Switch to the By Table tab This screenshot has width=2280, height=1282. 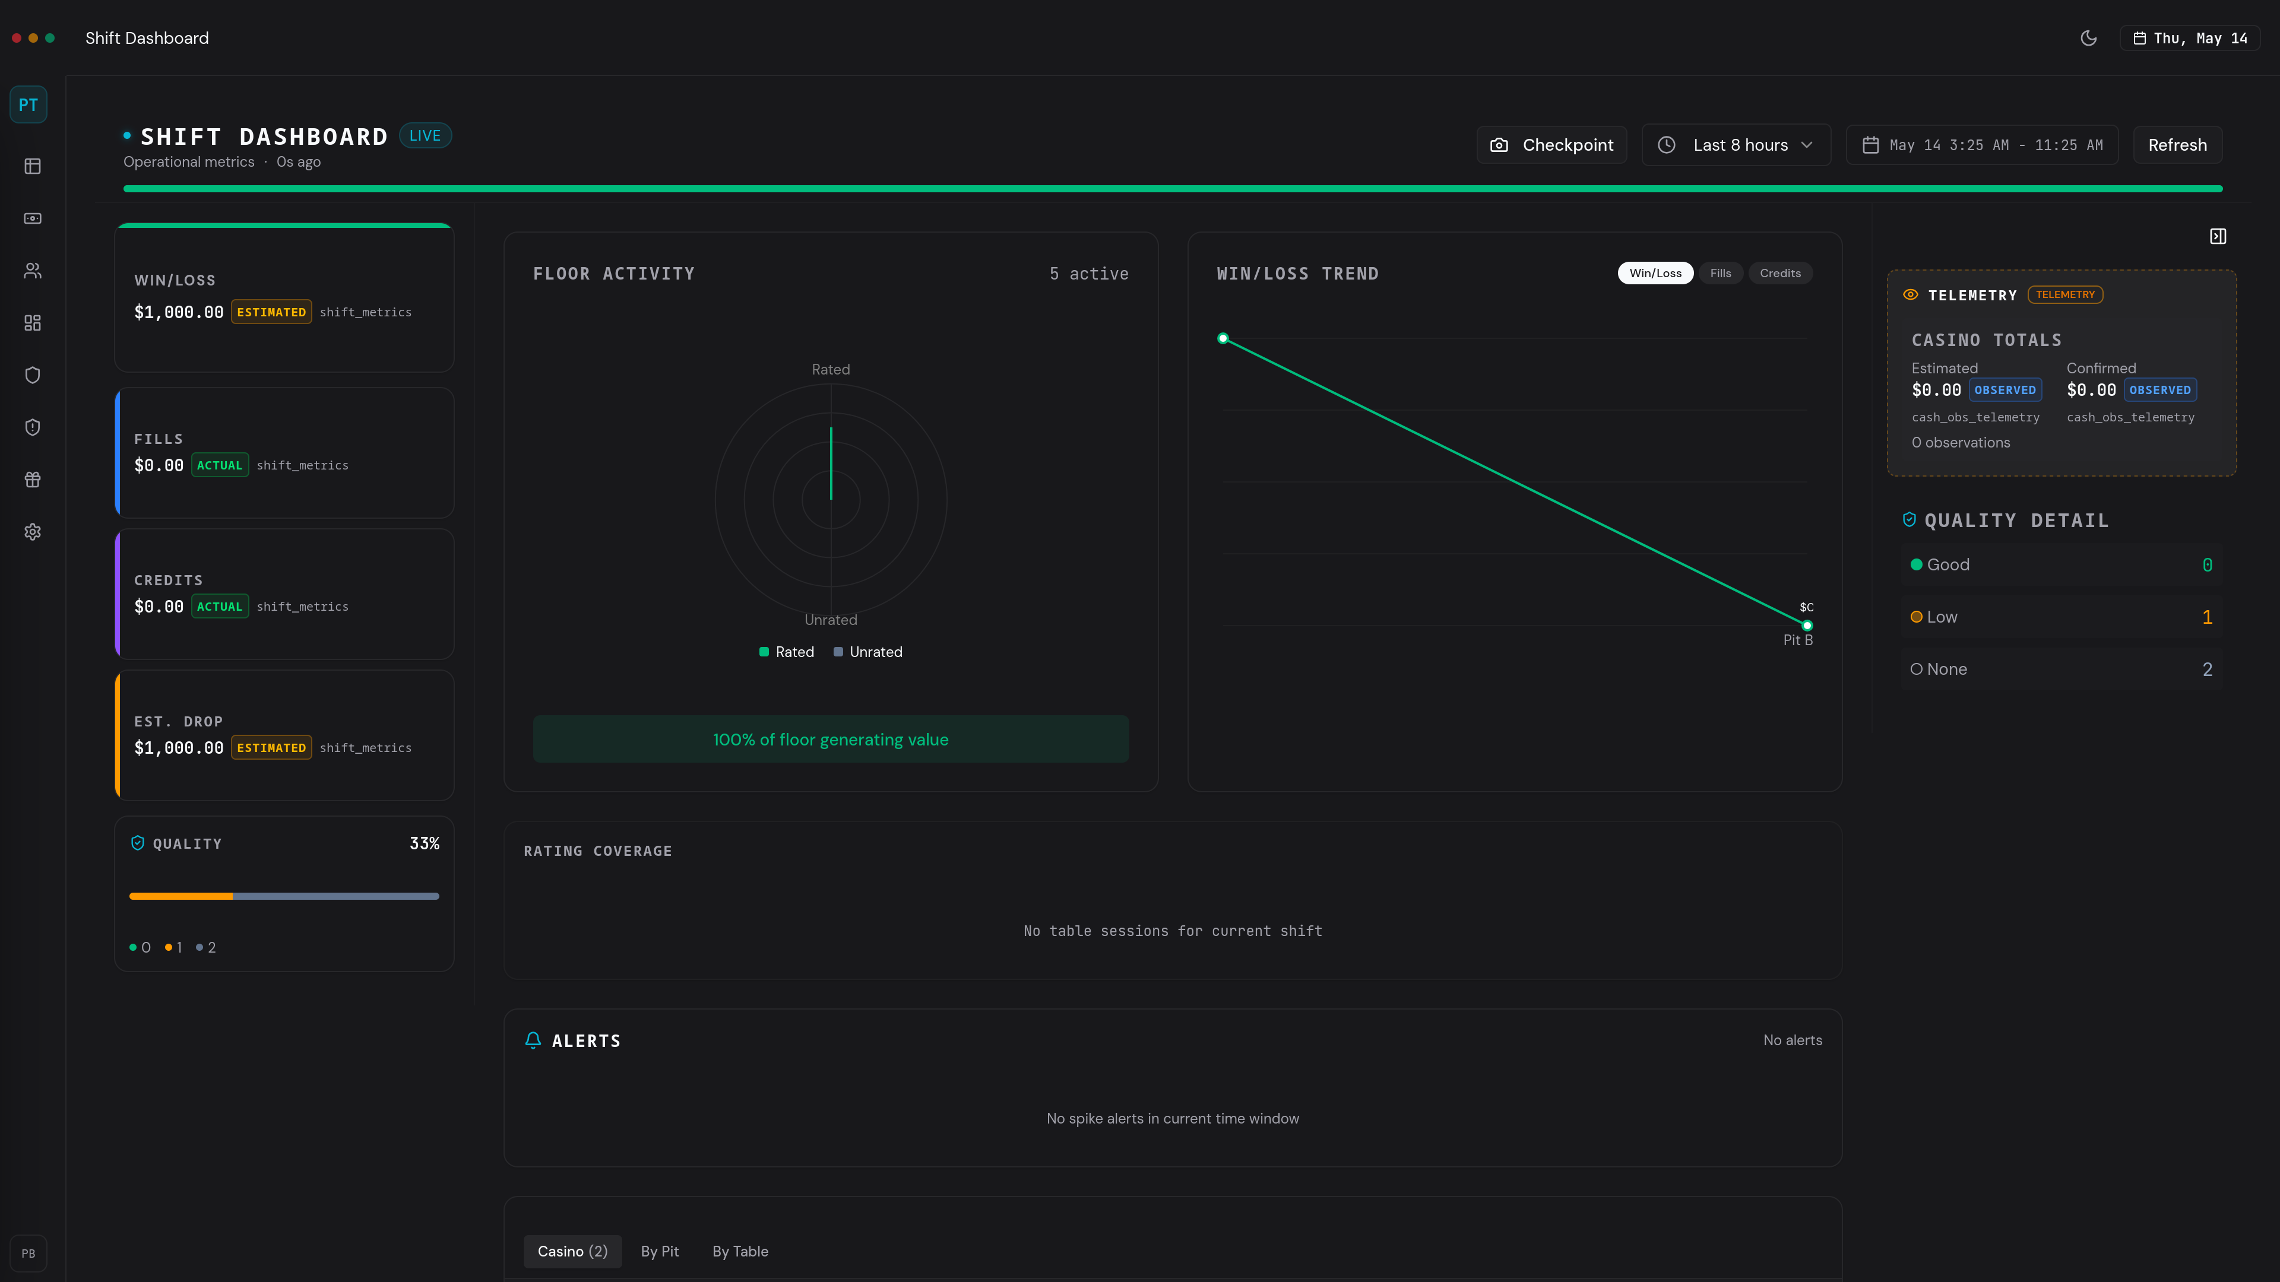740,1251
